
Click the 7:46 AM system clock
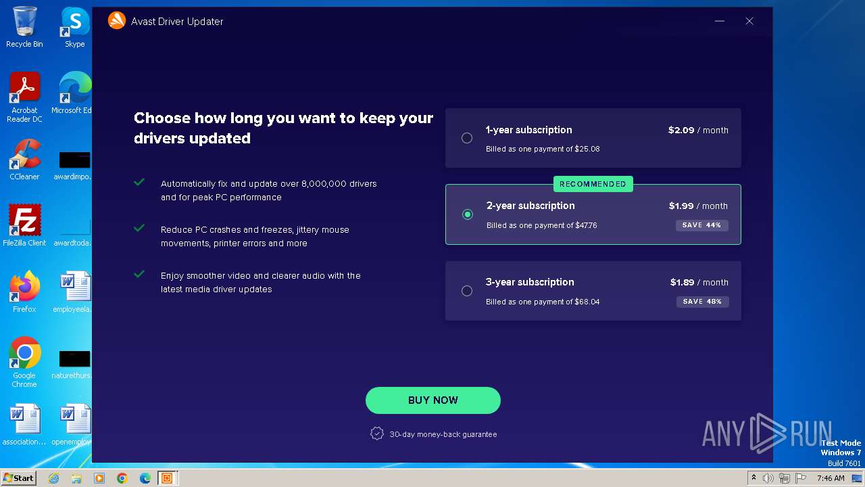831,478
